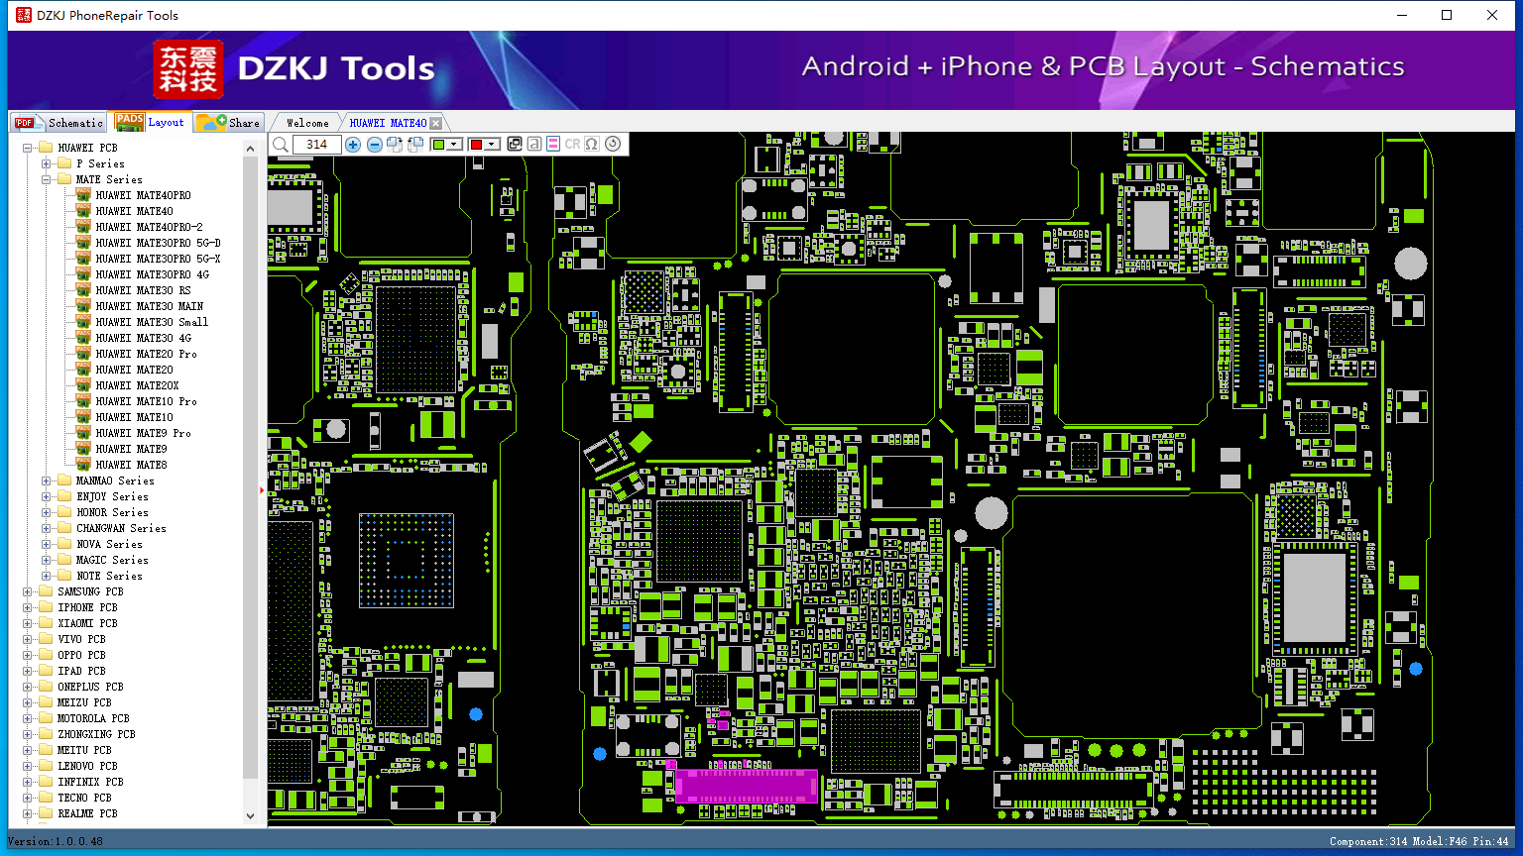Select the OPPO PCB tree row
This screenshot has width=1523, height=856.
coord(81,655)
